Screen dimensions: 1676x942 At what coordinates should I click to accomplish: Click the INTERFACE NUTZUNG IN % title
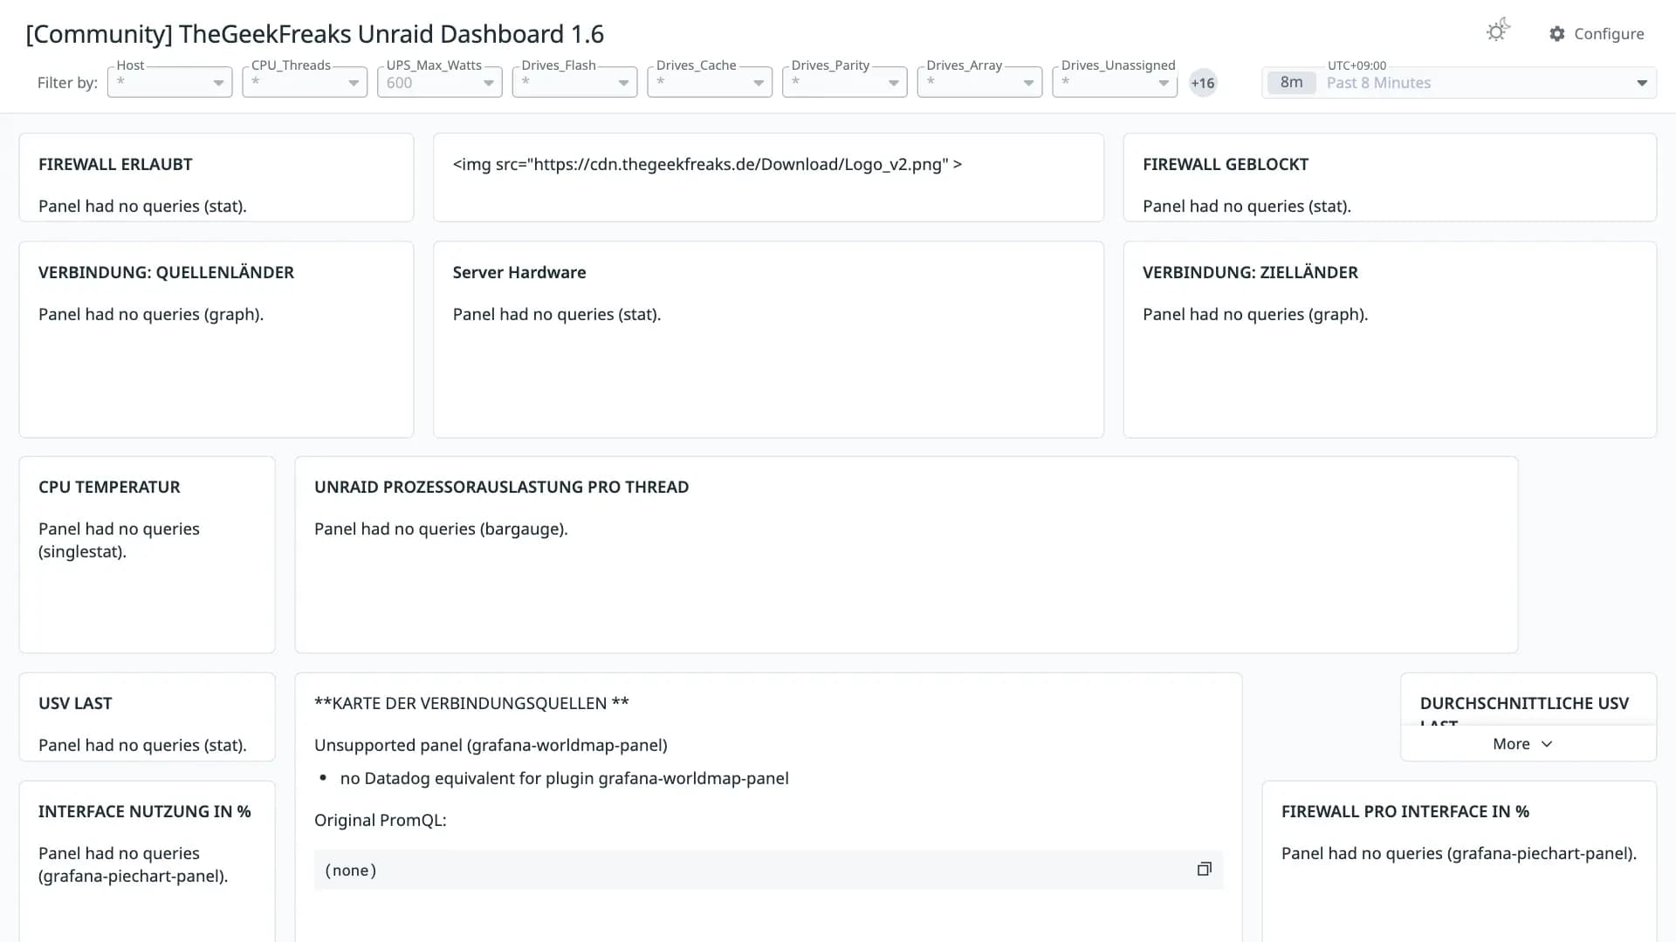pos(145,811)
